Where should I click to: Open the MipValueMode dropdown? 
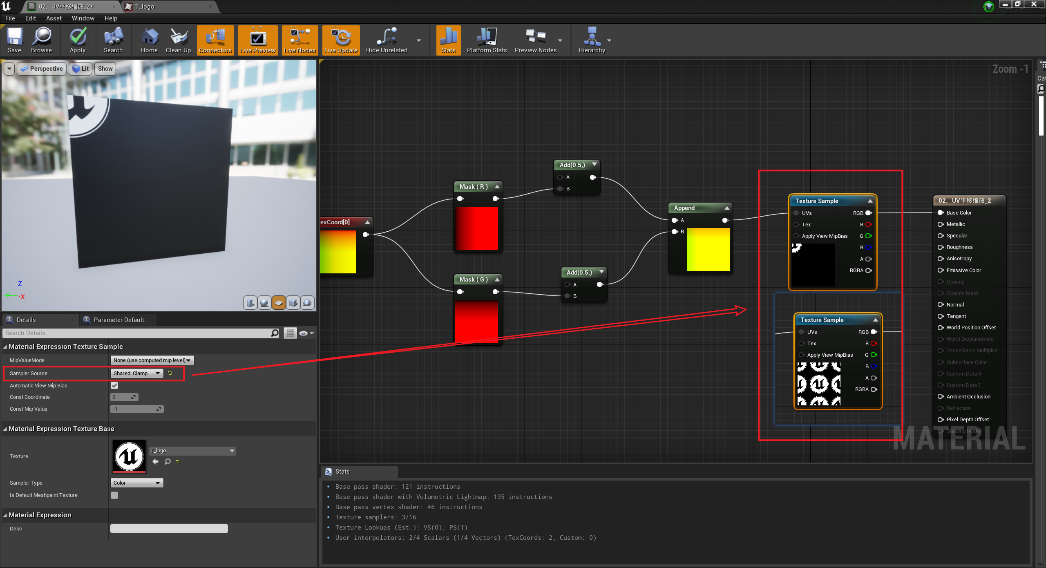pos(151,360)
